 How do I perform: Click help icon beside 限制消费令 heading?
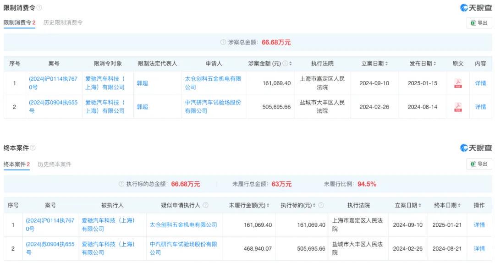pyautogui.click(x=39, y=8)
